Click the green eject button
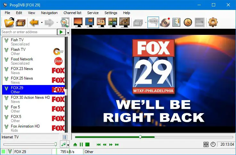Viewport: 236px width, 155px height. (75, 145)
